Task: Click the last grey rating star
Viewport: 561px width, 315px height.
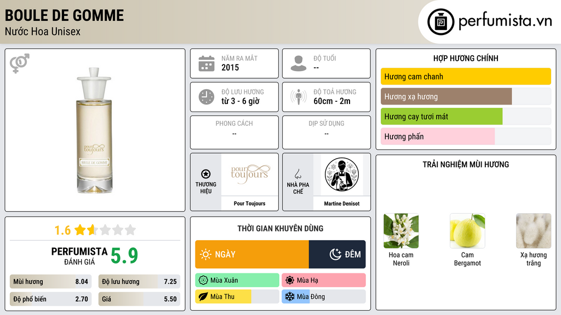Action: point(130,230)
